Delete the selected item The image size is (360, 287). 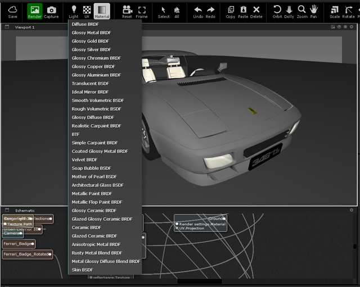point(256,12)
